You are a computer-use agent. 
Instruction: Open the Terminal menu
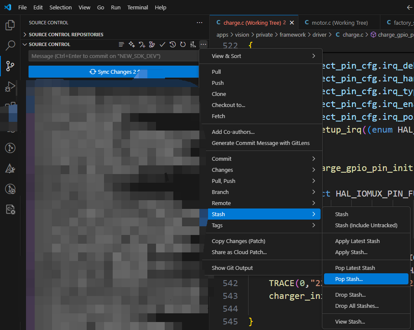[137, 7]
